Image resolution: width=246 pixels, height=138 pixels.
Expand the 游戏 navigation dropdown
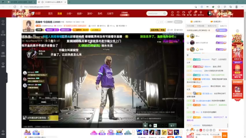[x=90, y=13]
